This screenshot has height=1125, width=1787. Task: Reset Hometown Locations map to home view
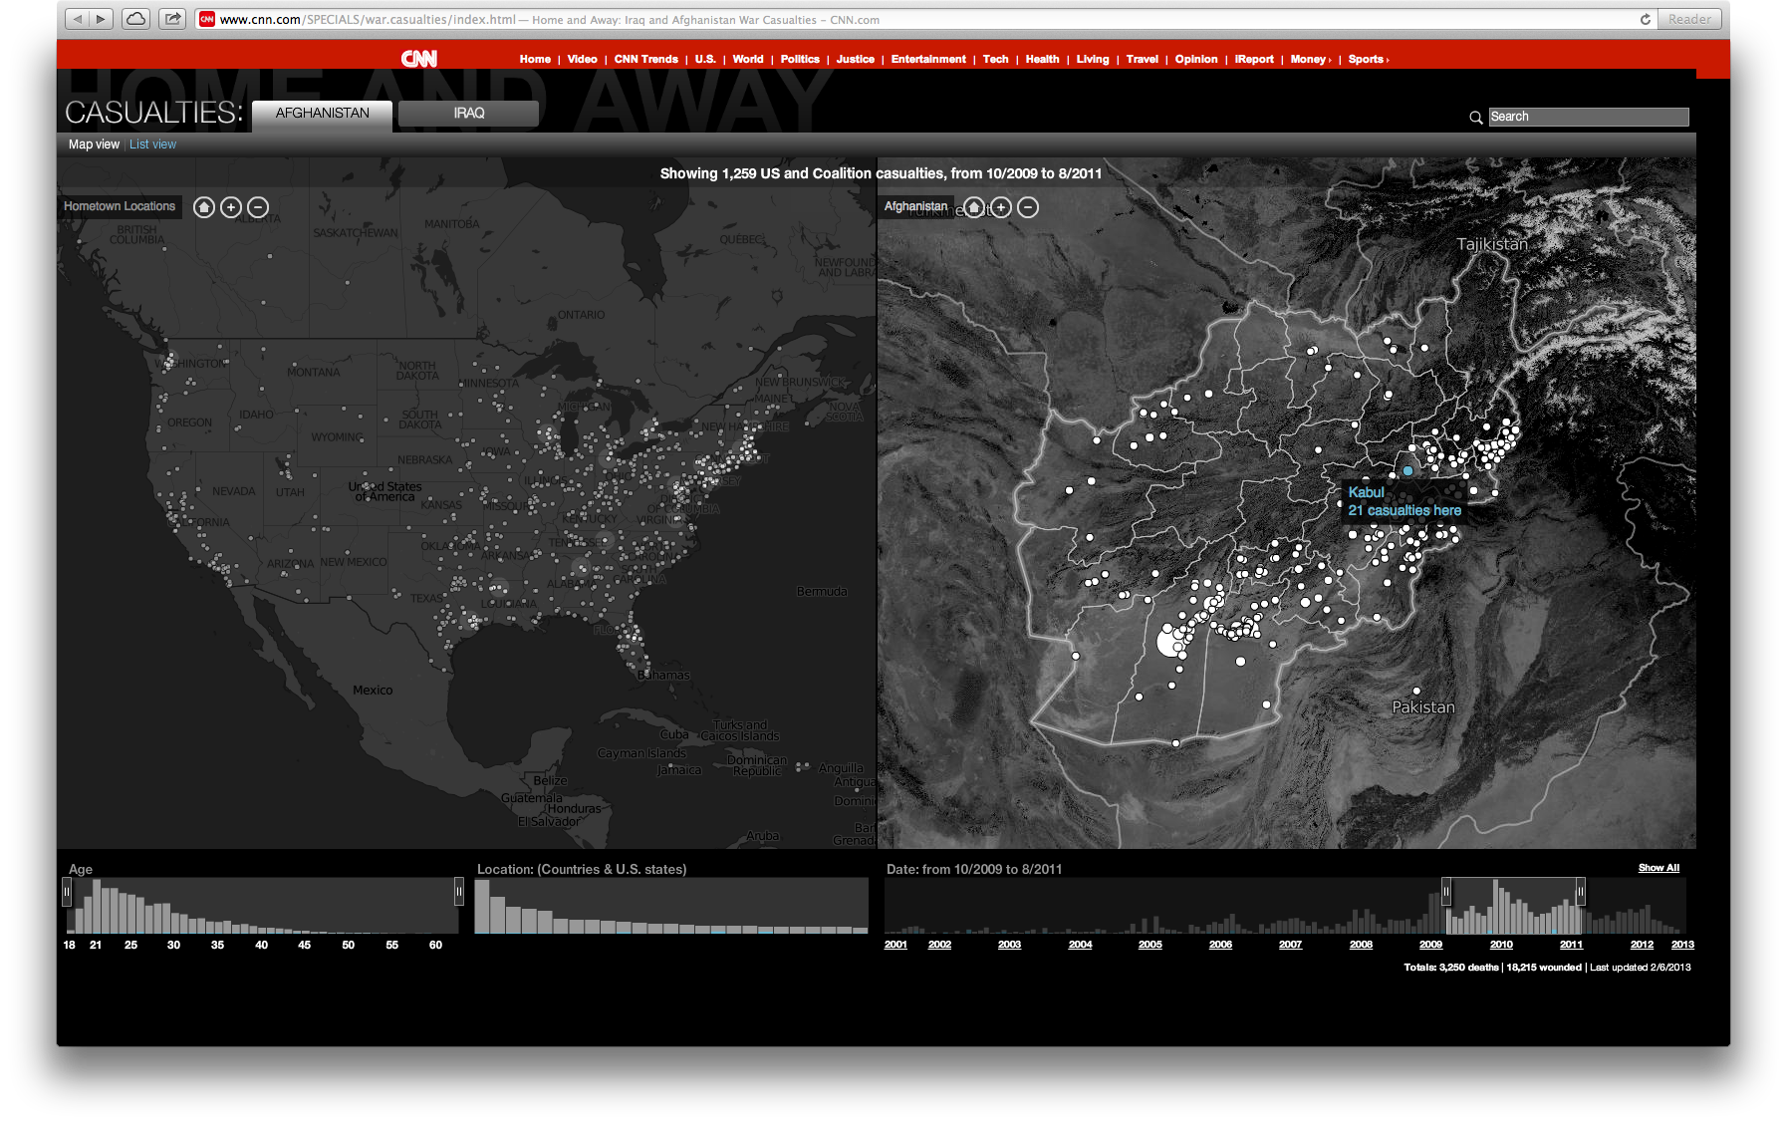pos(204,207)
